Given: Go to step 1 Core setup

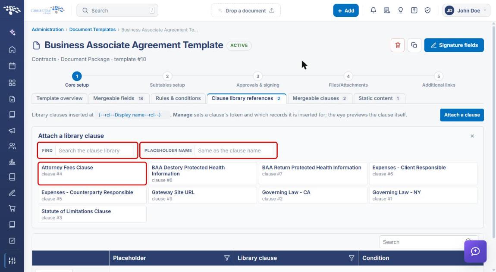Looking at the screenshot, I should (77, 79).
